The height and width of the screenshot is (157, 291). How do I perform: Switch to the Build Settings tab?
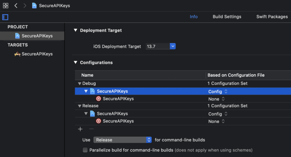(x=227, y=17)
